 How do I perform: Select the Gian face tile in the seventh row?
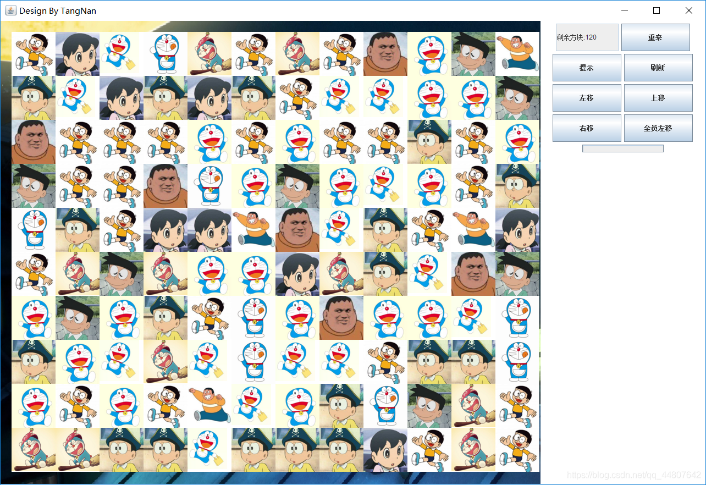point(341,318)
